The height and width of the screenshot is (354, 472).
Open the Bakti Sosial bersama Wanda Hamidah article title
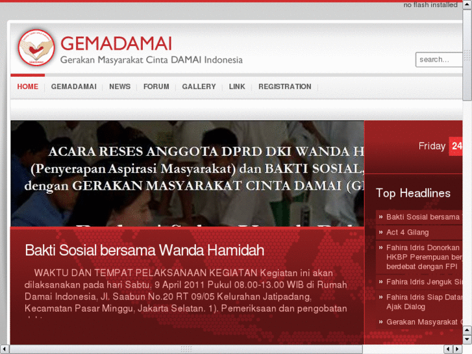(x=145, y=250)
